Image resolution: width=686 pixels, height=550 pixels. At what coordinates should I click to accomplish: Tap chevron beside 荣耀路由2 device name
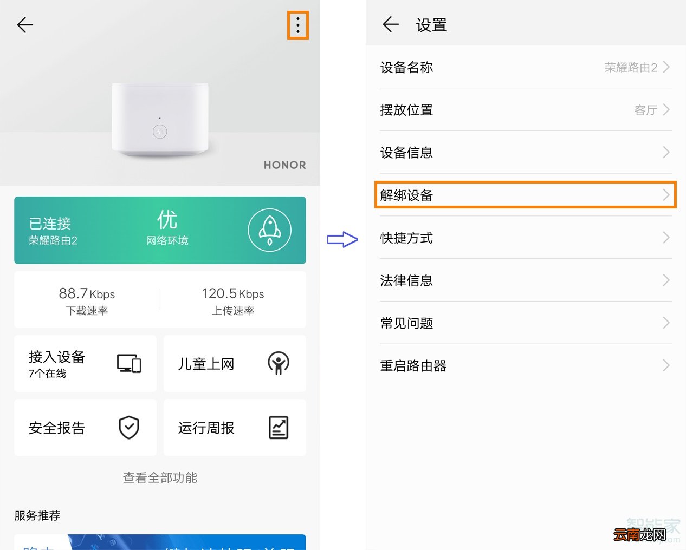pos(666,67)
